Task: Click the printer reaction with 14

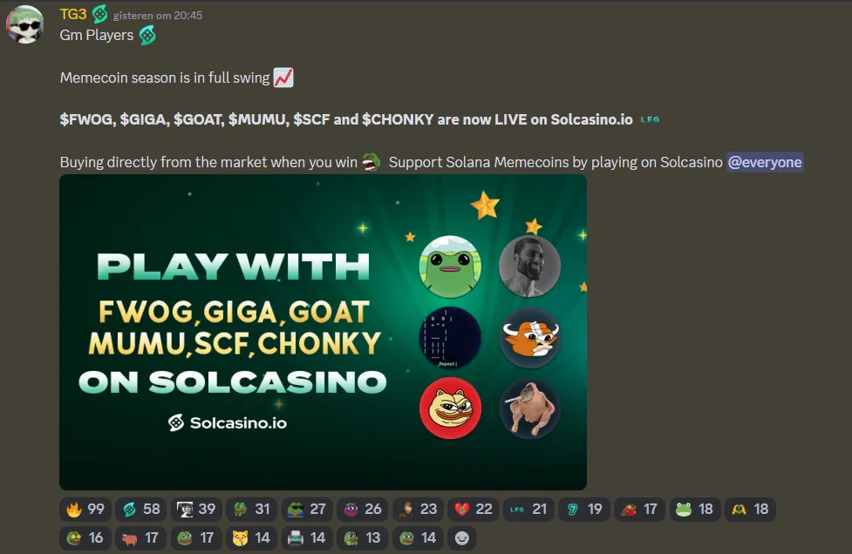Action: click(307, 537)
